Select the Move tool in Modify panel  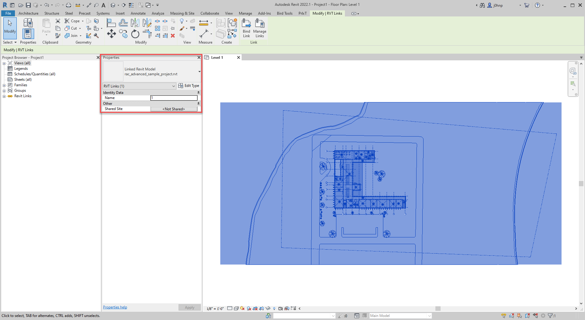[x=112, y=34]
